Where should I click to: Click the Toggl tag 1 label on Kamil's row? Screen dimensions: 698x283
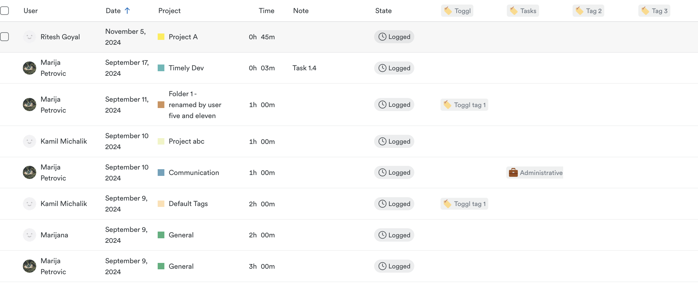tap(470, 204)
